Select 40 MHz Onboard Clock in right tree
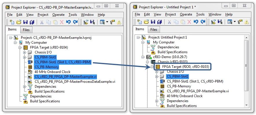Image resolution: width=256 pixels, height=115 pixels. [185, 96]
